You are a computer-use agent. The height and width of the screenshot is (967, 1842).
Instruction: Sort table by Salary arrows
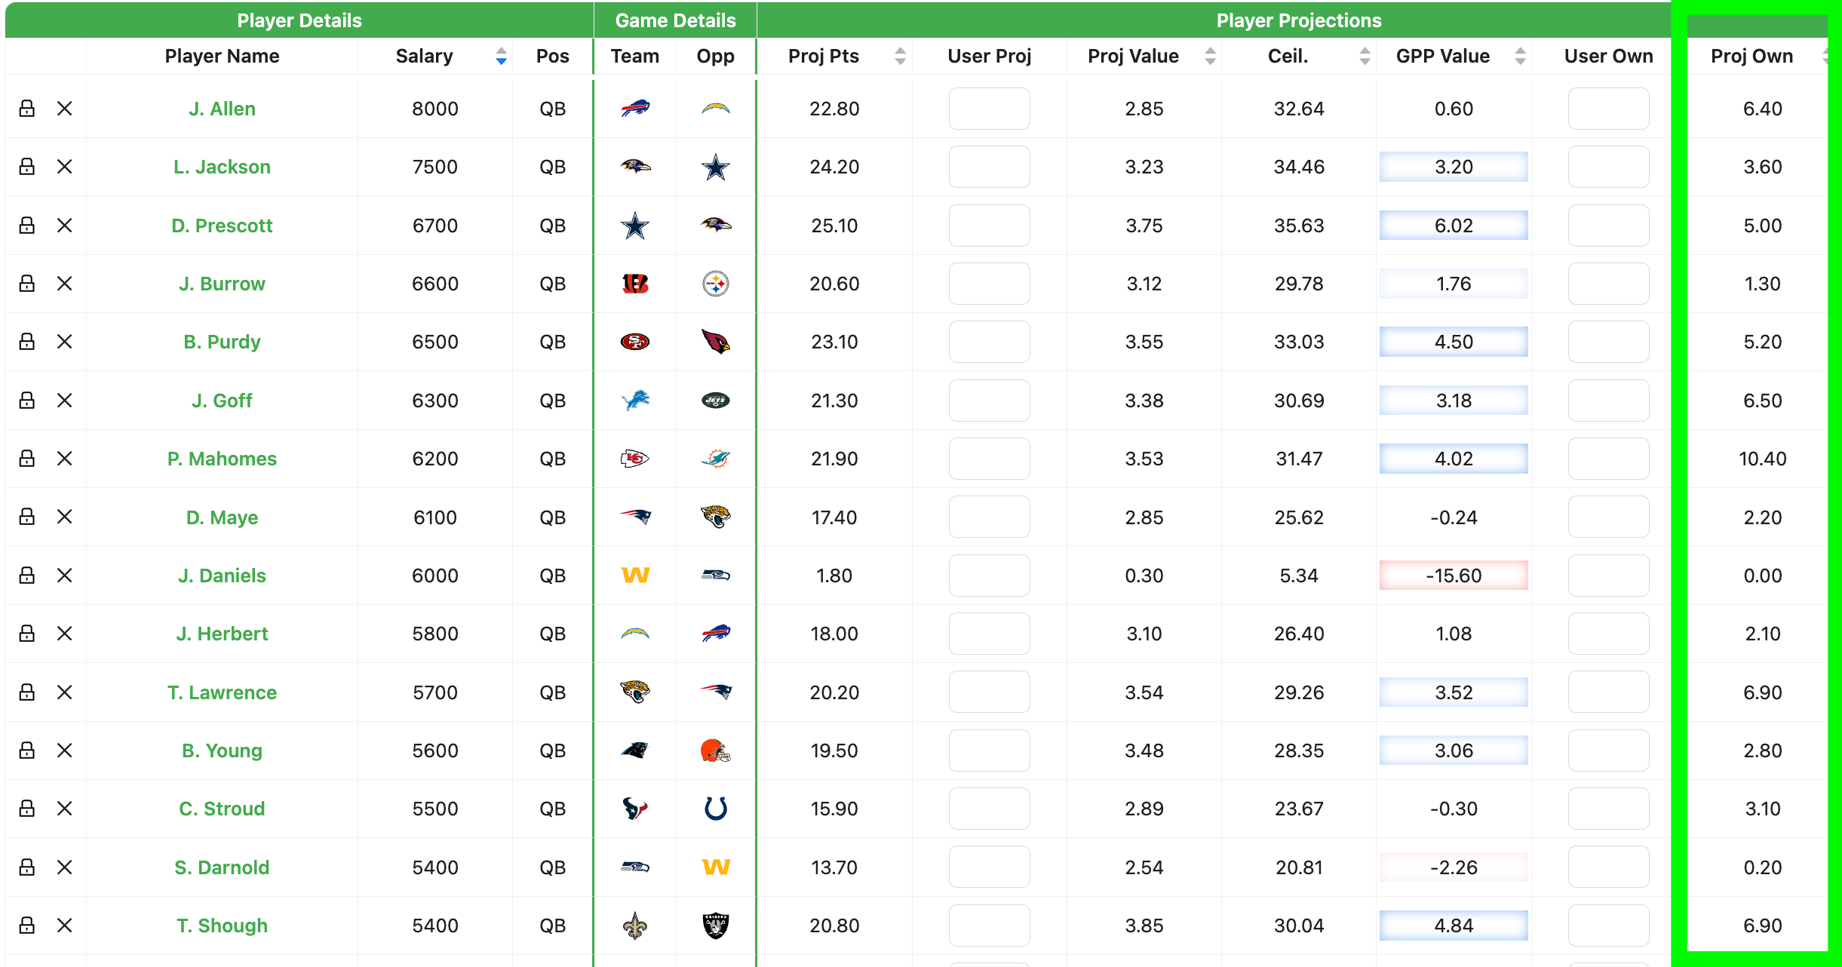(501, 56)
